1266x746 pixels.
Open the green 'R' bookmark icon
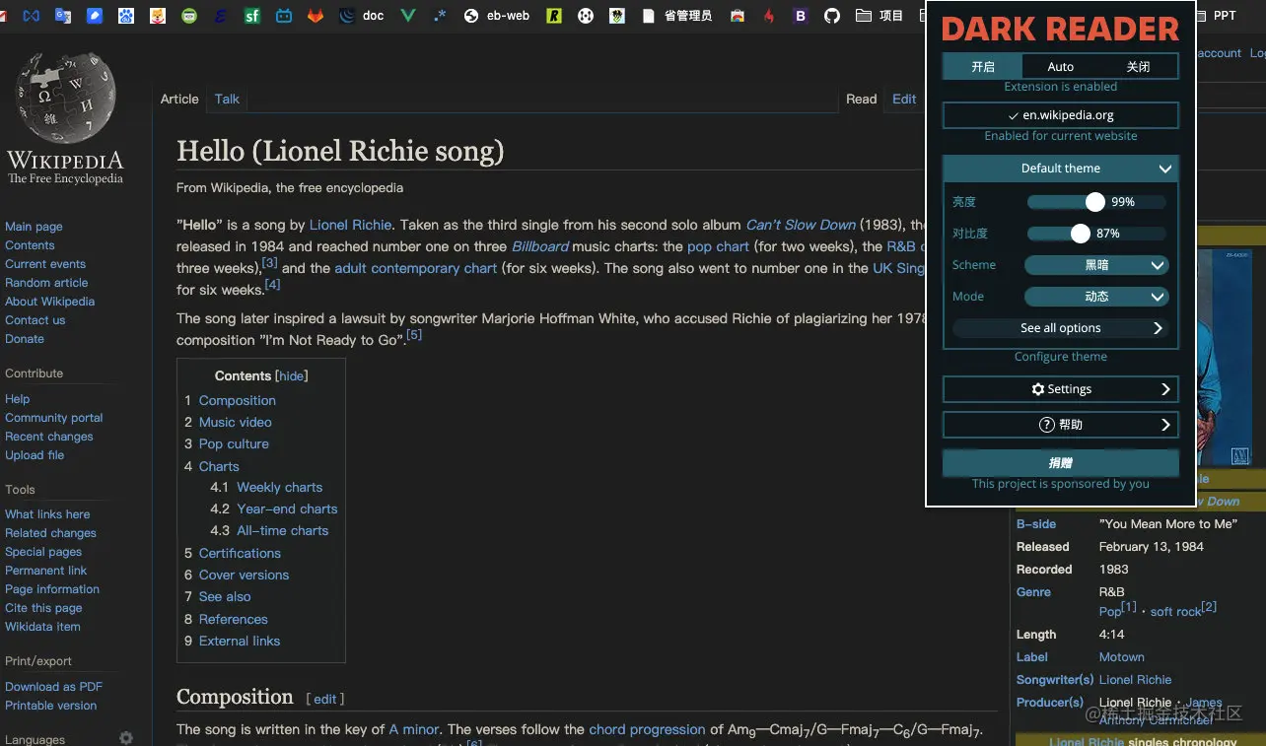pyautogui.click(x=554, y=16)
